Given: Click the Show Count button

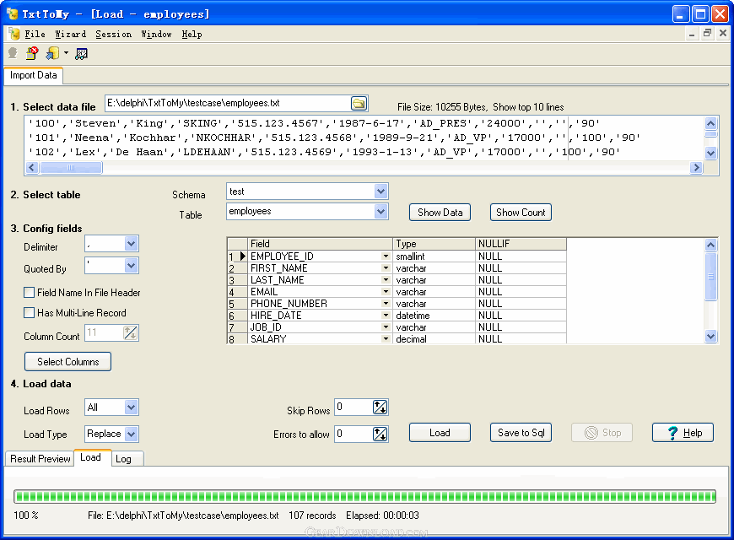Looking at the screenshot, I should tap(521, 212).
